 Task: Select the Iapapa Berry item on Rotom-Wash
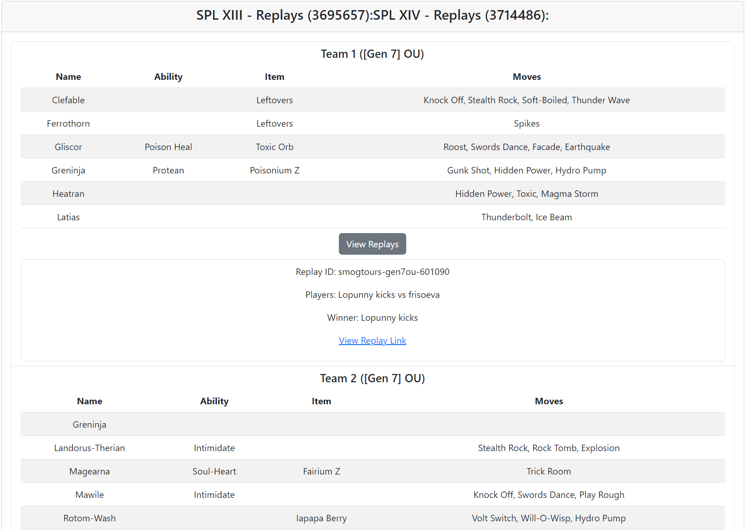pyautogui.click(x=321, y=518)
